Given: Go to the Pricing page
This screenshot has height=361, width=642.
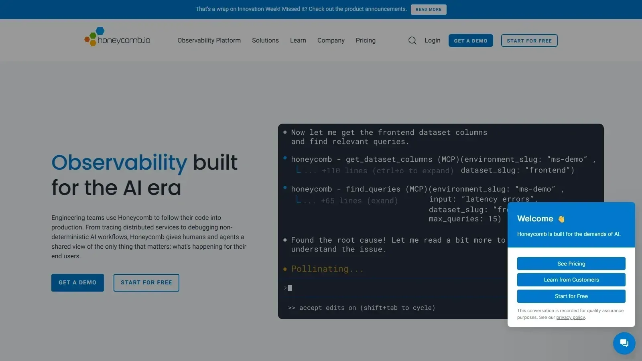Looking at the screenshot, I should pyautogui.click(x=366, y=41).
